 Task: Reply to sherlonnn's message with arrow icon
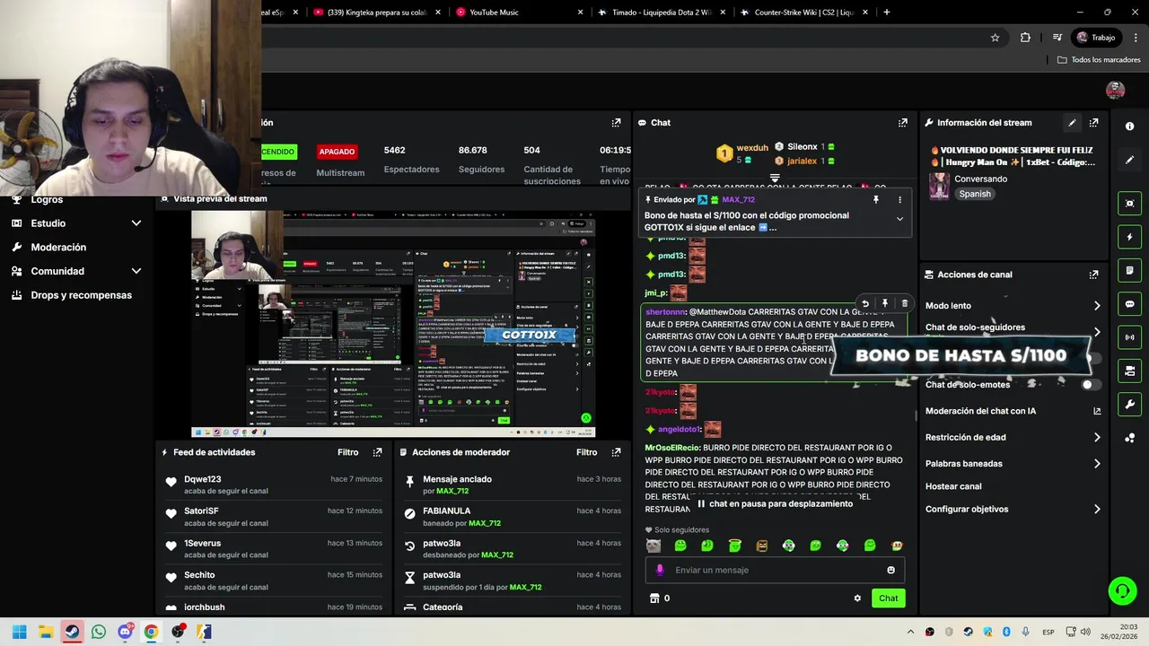coord(865,304)
